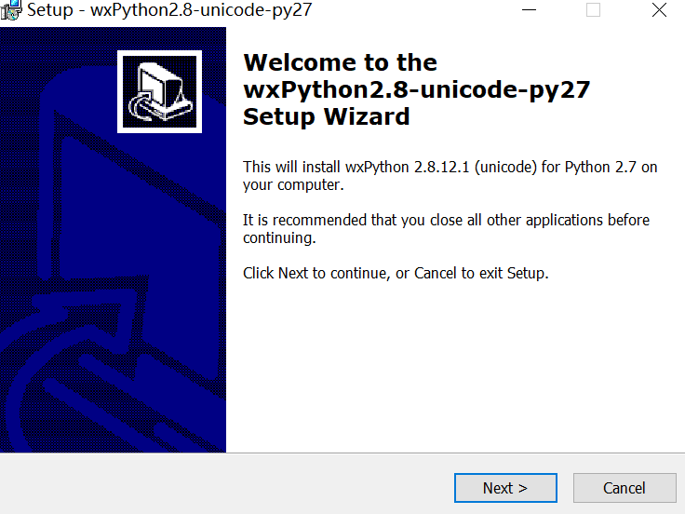Click the Next > button to continue

pyautogui.click(x=505, y=488)
